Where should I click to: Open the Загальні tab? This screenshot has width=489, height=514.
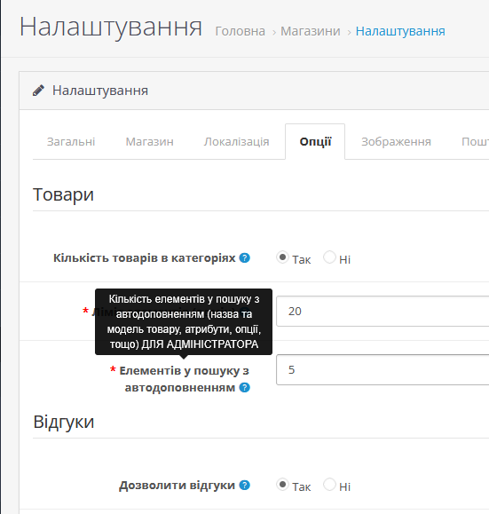71,142
